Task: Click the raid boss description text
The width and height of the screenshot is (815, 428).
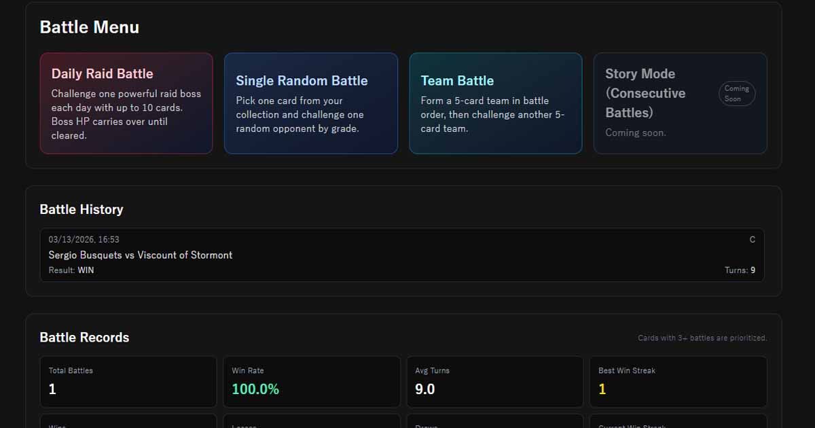Action: [126, 115]
